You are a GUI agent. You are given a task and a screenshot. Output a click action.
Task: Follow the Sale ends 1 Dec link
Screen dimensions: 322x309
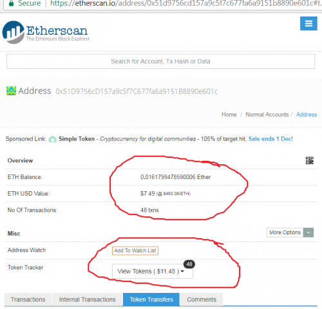[270, 139]
